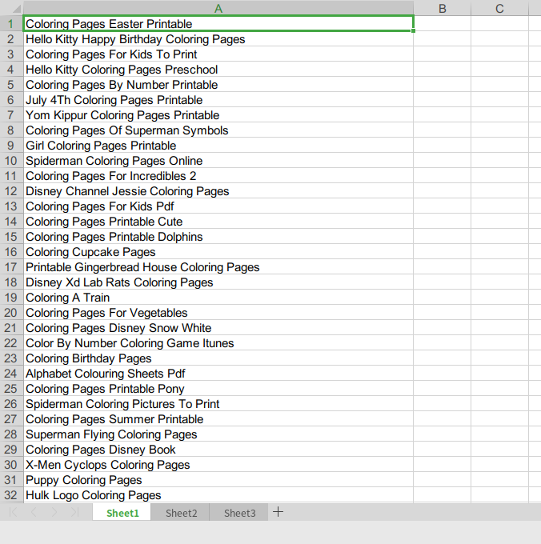Select row 1 header
This screenshot has height=544, width=541.
click(x=11, y=23)
